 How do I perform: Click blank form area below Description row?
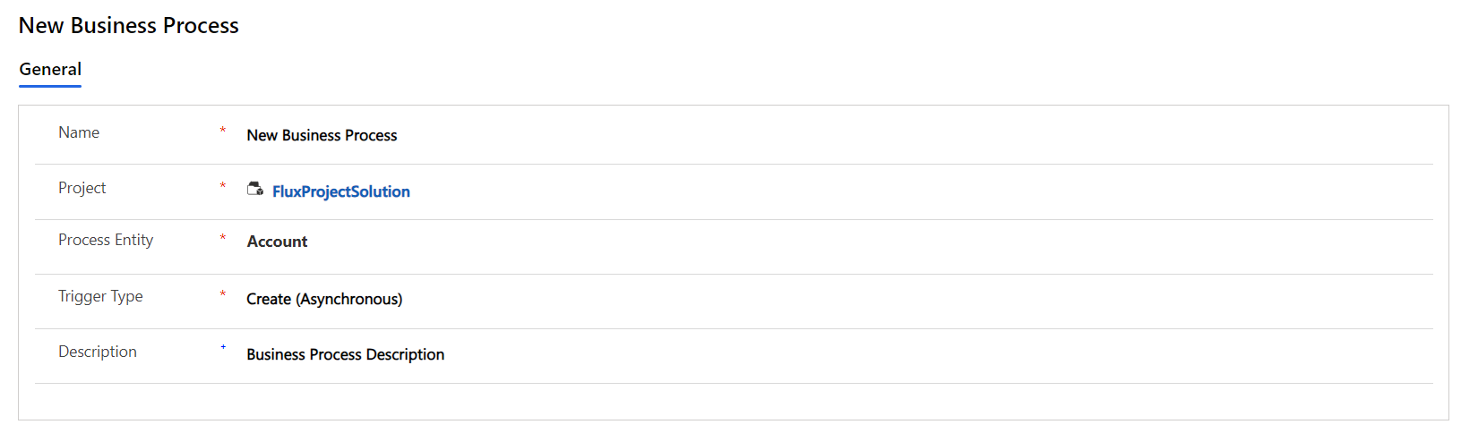[717, 402]
